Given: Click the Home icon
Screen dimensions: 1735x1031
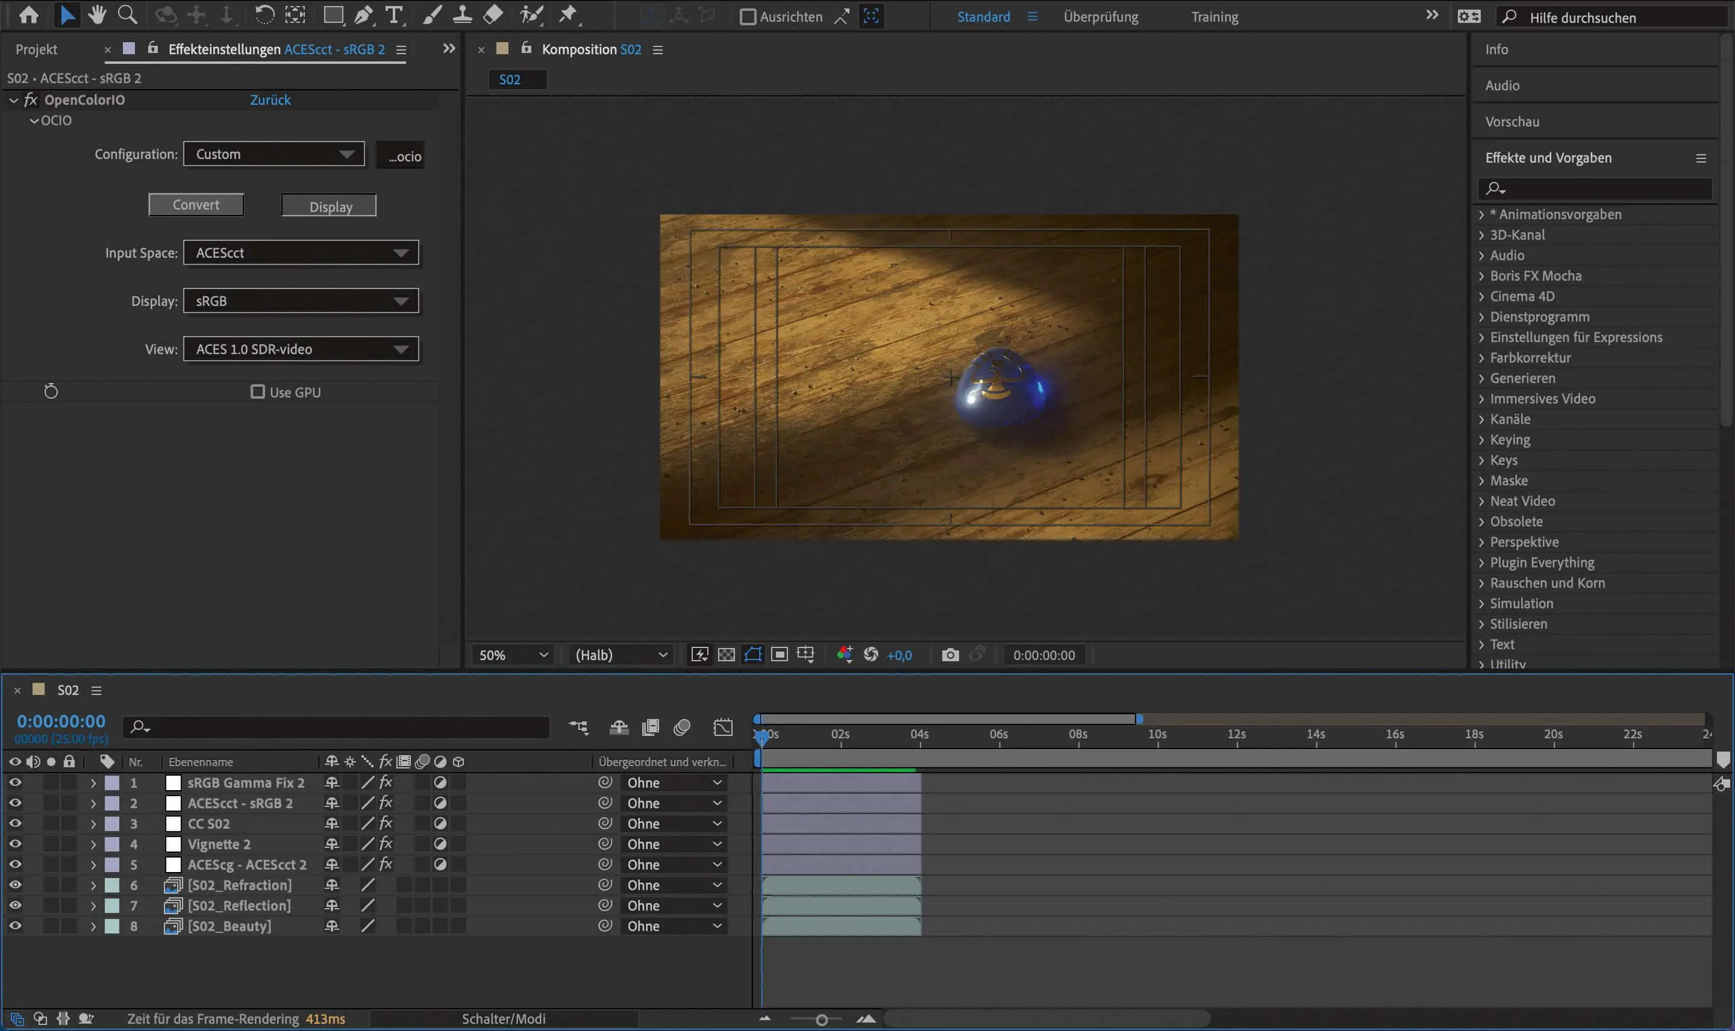Looking at the screenshot, I should click(x=28, y=14).
